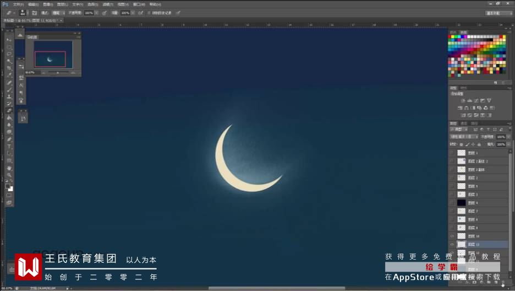Open the 选择(S) menu
Image resolution: width=515 pixels, height=291 pixels.
click(92, 4)
